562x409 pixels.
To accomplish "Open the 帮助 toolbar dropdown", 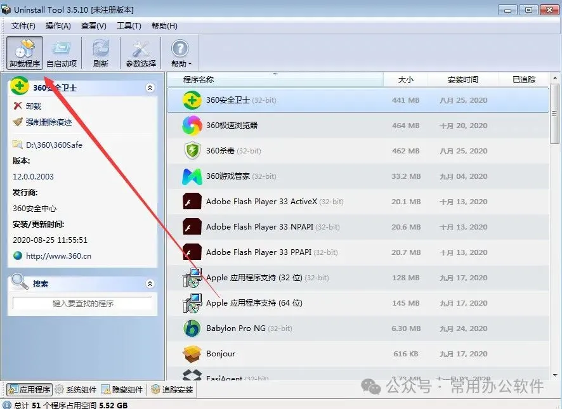I will click(x=181, y=53).
